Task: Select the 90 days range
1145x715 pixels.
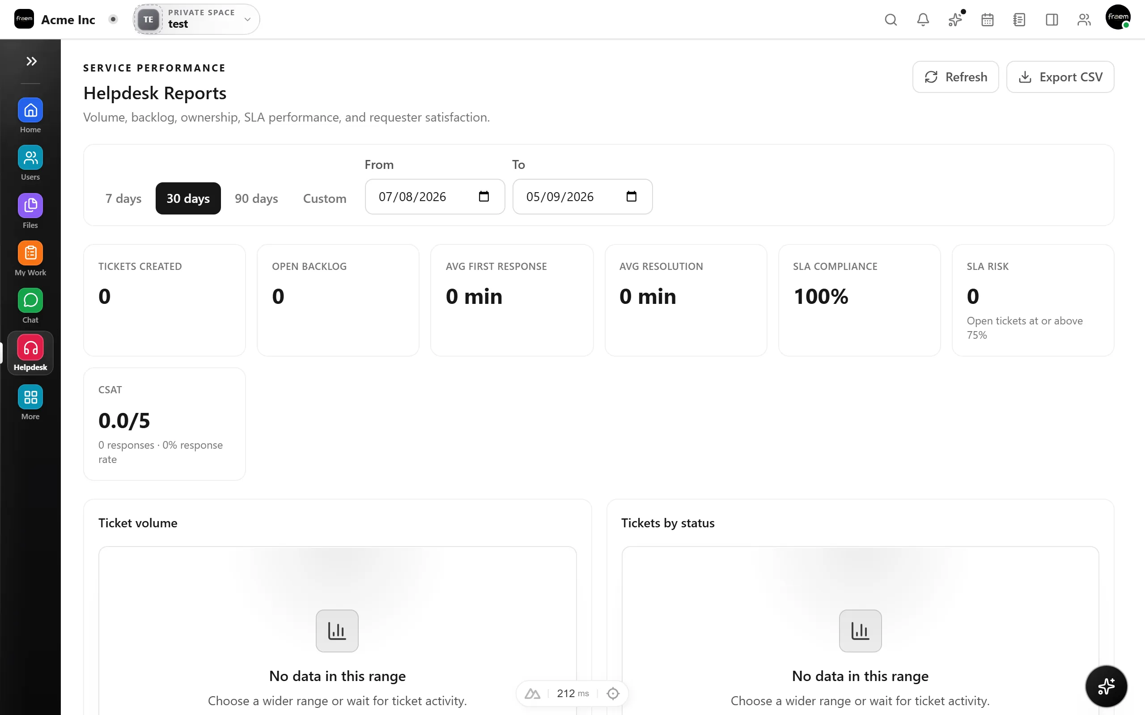Action: click(x=256, y=198)
